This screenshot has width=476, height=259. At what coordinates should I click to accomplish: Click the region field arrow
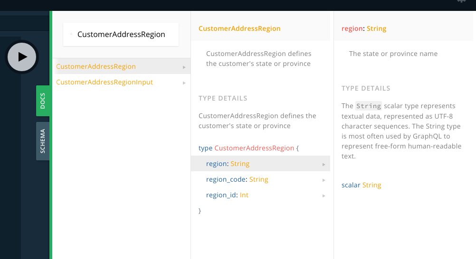click(324, 164)
